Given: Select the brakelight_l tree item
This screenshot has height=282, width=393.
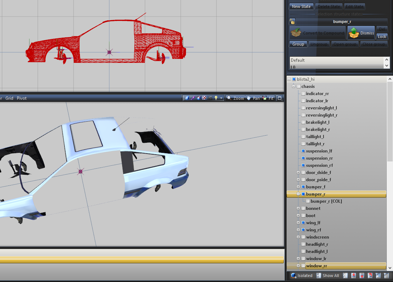Looking at the screenshot, I should (x=317, y=122).
